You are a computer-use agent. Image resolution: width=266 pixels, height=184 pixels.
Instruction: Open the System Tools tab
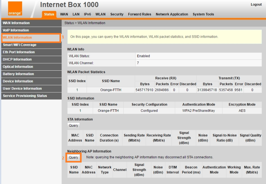pyautogui.click(x=203, y=14)
